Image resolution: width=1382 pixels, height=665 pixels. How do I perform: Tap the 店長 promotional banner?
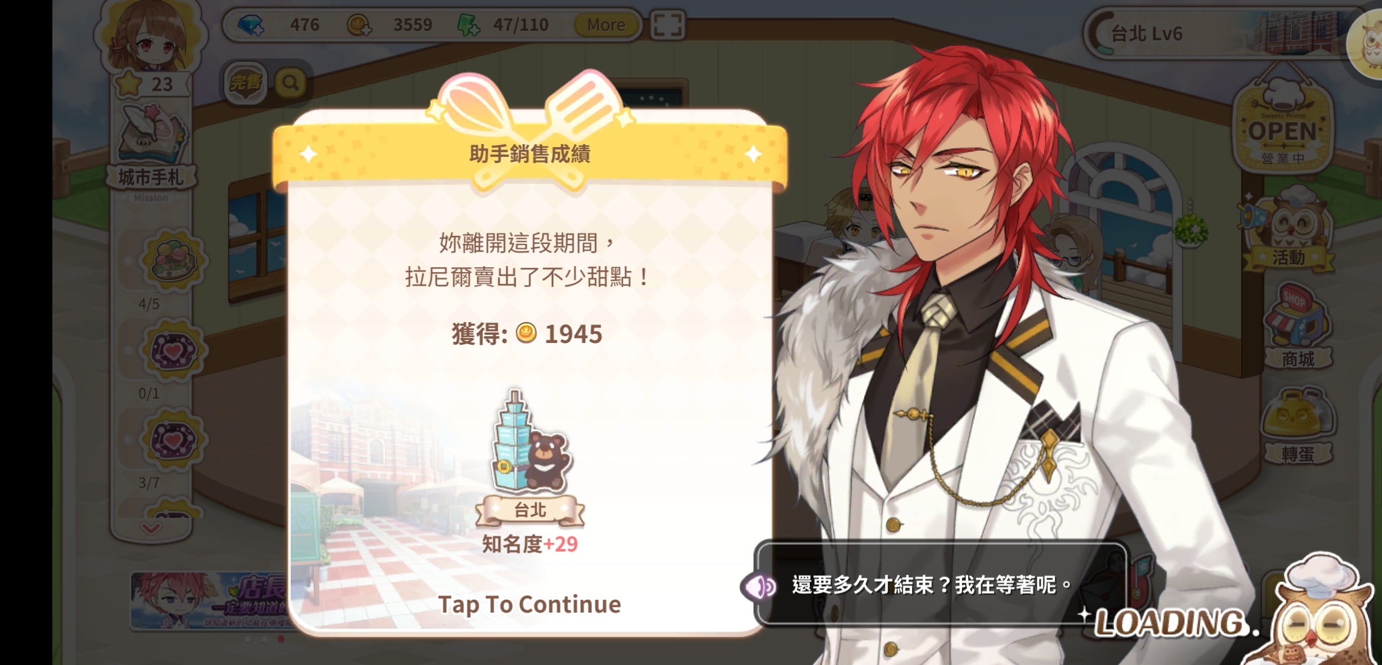click(x=209, y=602)
